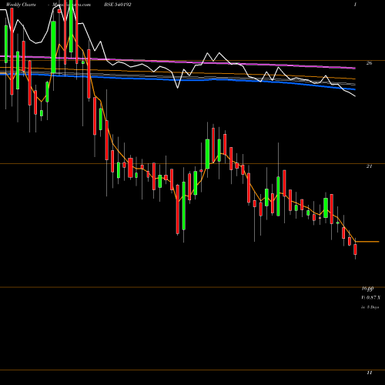Click the 'Weekly Charts' title text
This screenshot has width=385, height=385.
21,5
